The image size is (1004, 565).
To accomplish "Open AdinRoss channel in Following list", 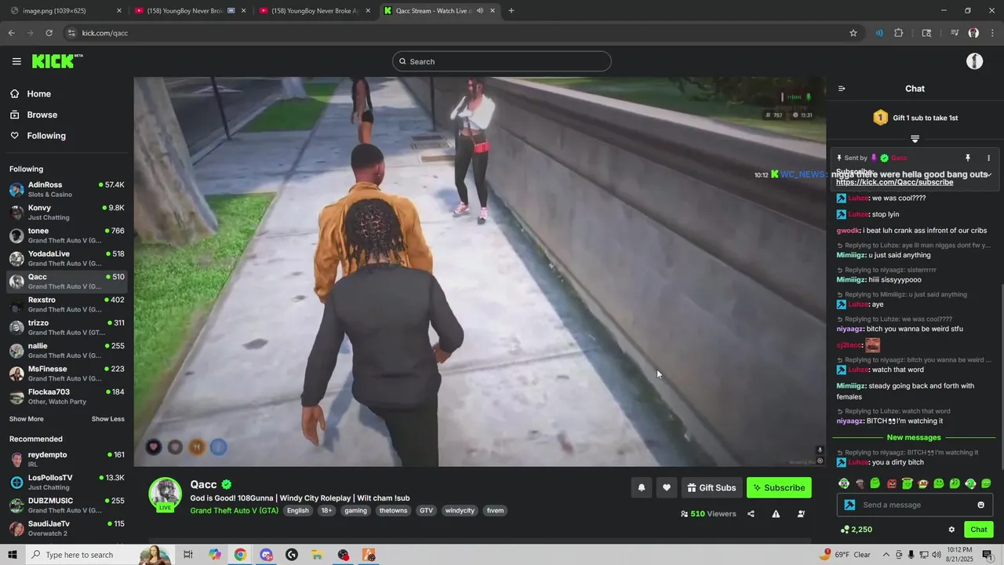I will tap(67, 189).
